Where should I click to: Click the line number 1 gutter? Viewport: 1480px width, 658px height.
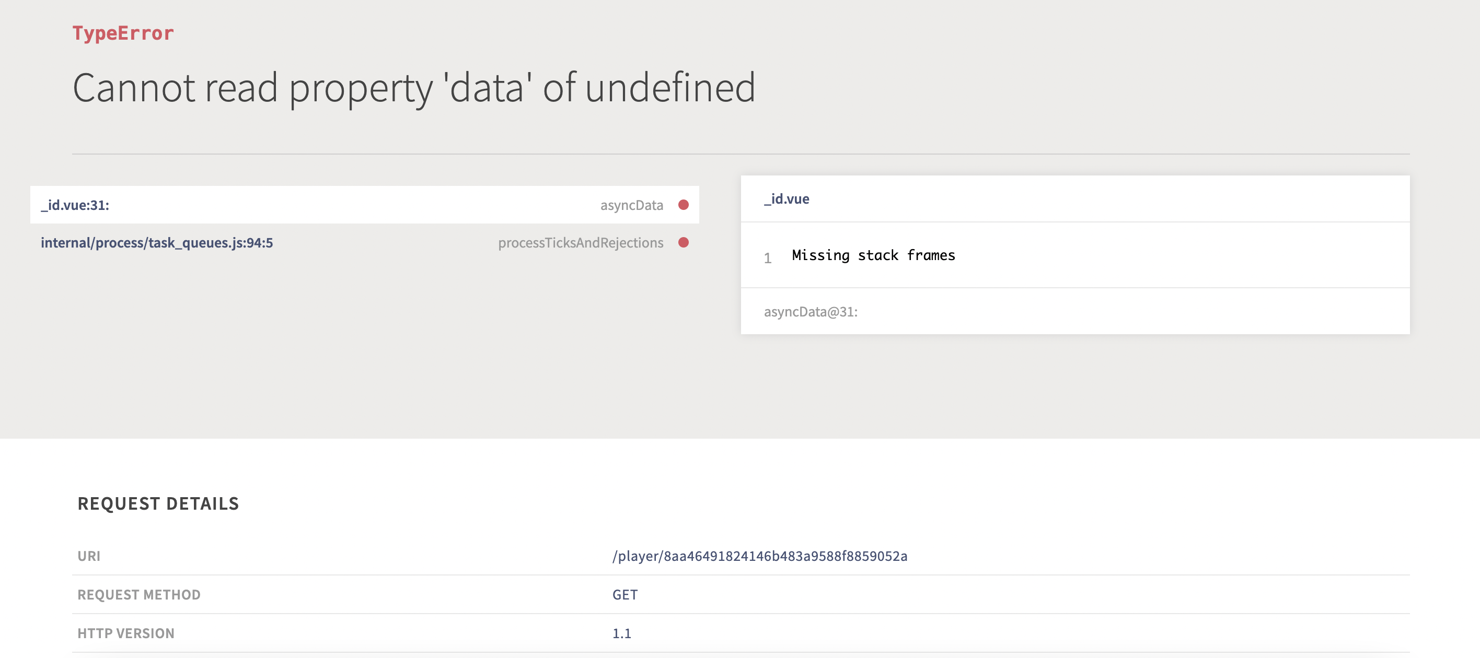(x=768, y=259)
